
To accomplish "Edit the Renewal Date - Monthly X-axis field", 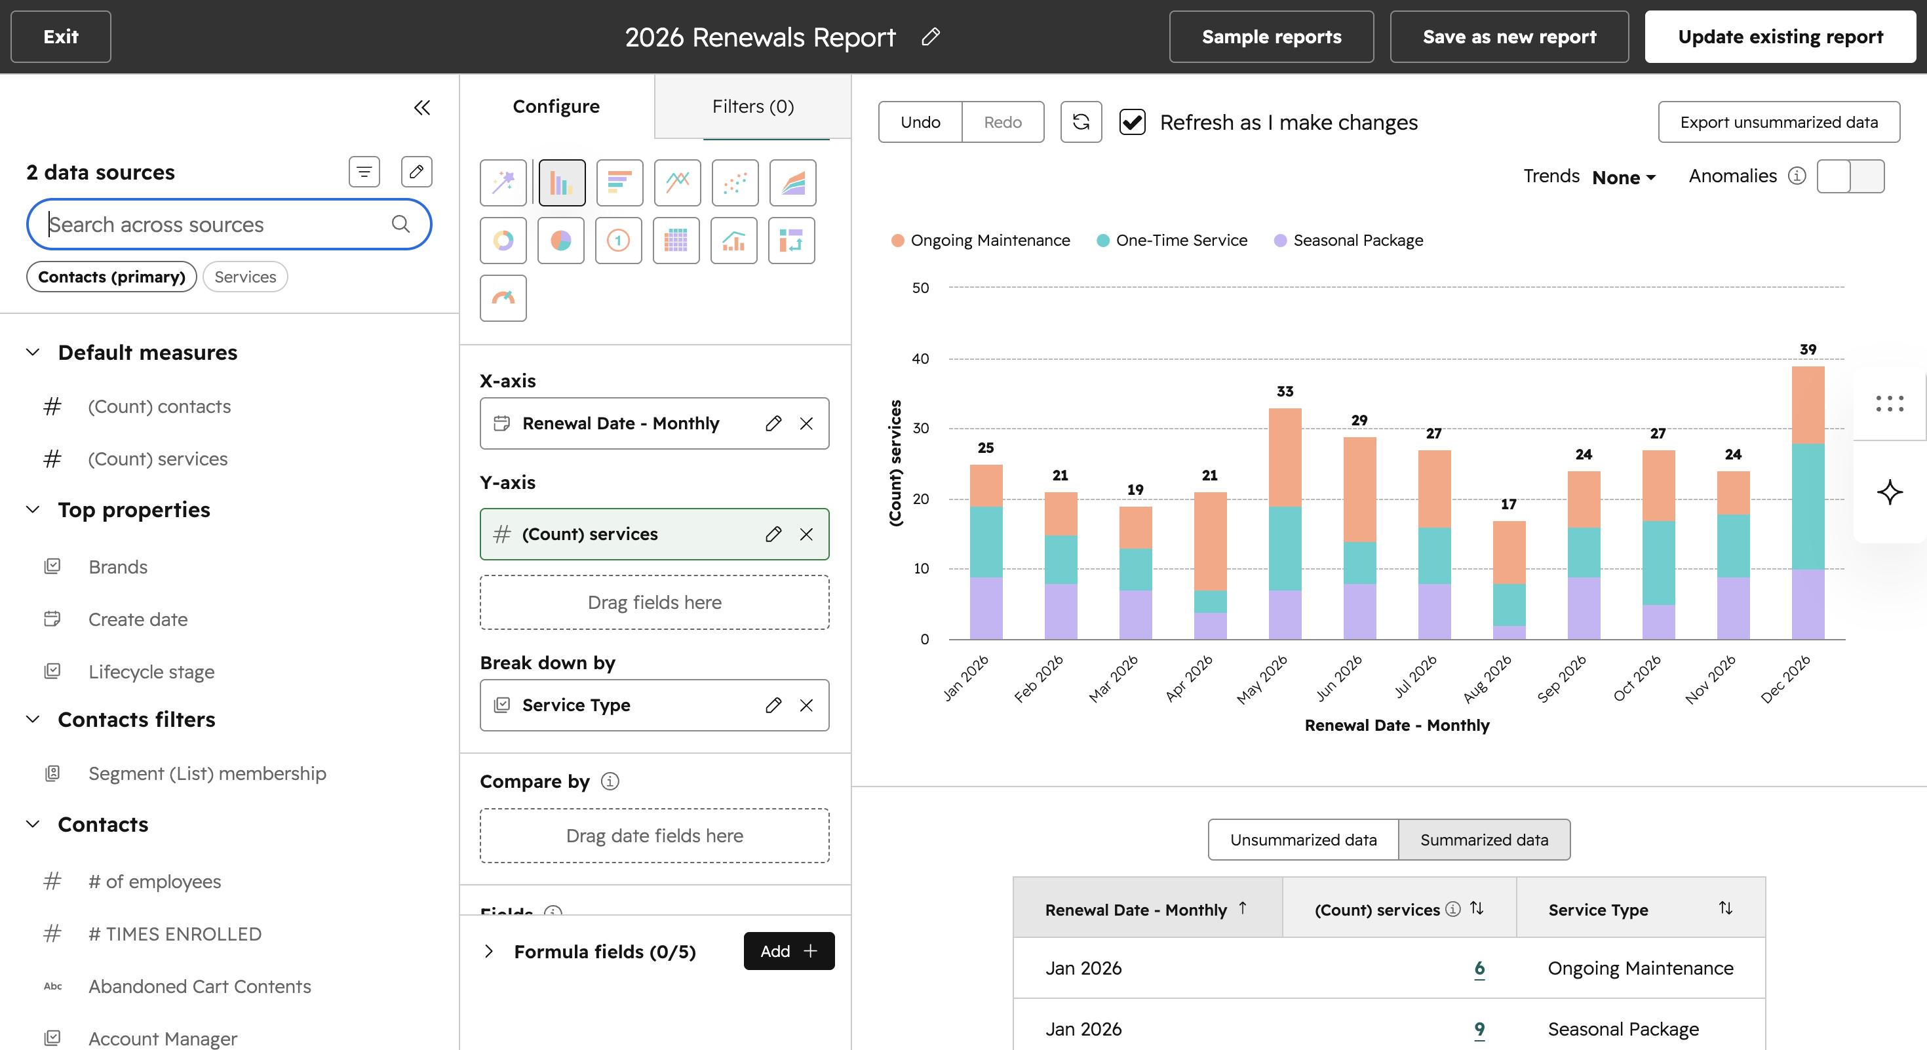I will [x=773, y=423].
